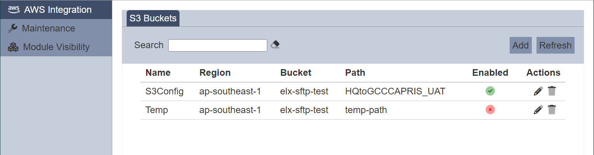Open the Module Visibility menu item
The height and width of the screenshot is (155, 594).
(x=56, y=47)
